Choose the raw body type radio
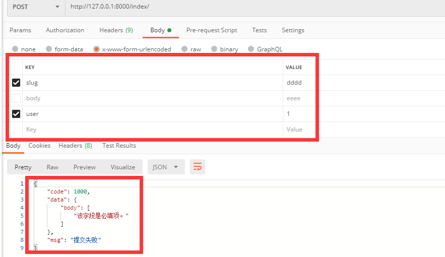 click(184, 49)
